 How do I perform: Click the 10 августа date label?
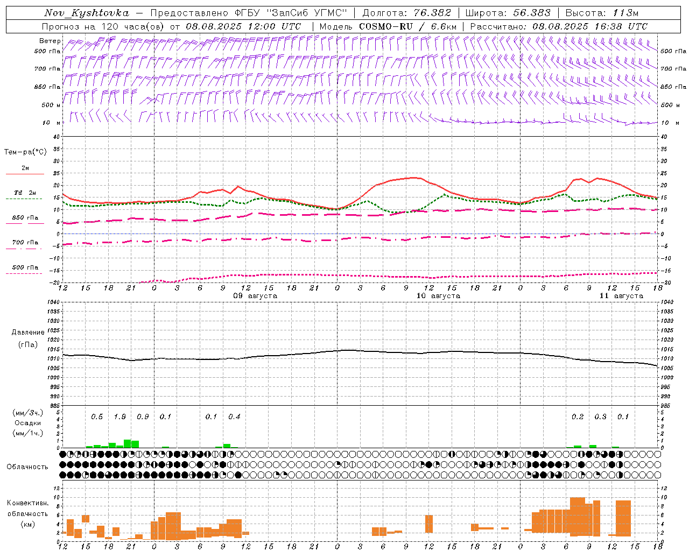coord(438,296)
